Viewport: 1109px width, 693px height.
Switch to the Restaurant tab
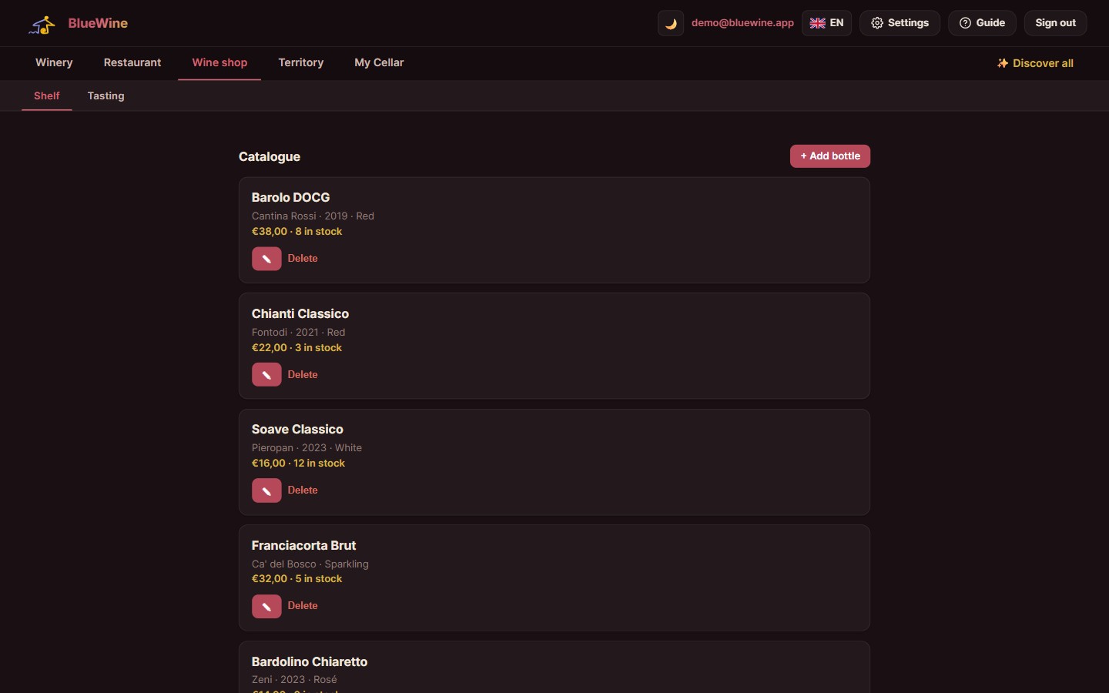pyautogui.click(x=132, y=63)
